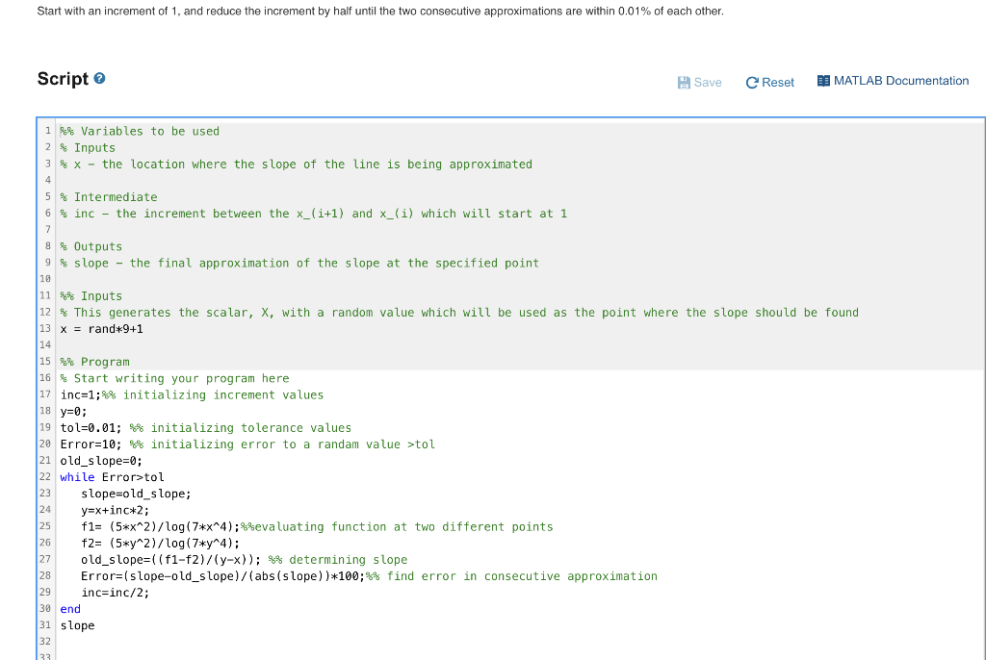The width and height of the screenshot is (986, 660).
Task: Click the Script heading text
Action: [64, 78]
